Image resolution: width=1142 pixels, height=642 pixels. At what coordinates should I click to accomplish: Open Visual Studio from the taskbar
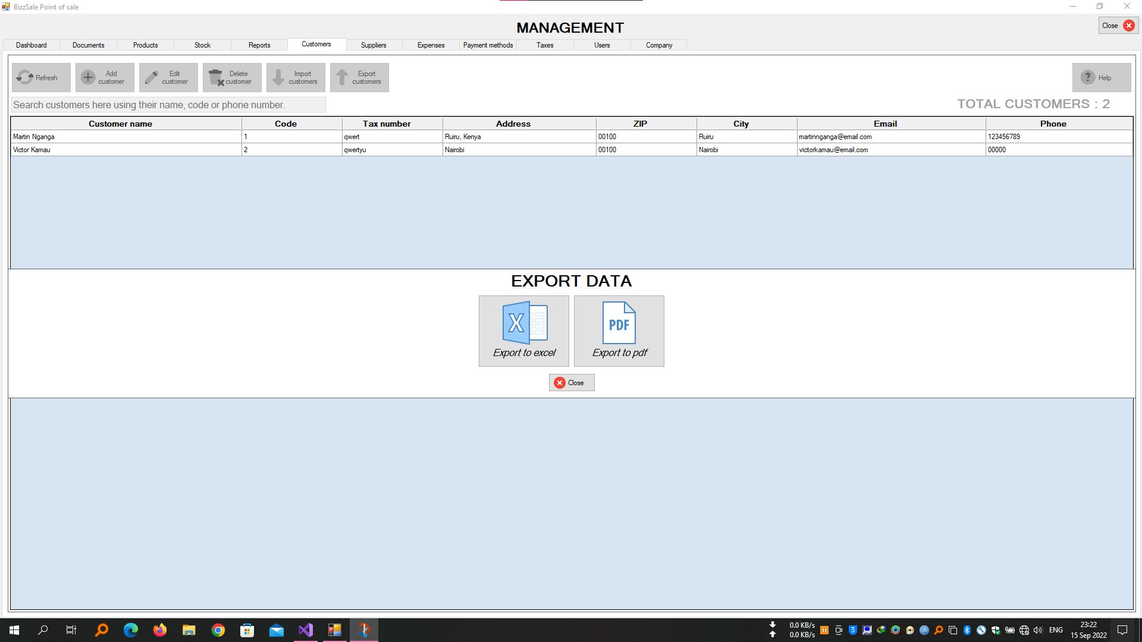[x=306, y=630]
